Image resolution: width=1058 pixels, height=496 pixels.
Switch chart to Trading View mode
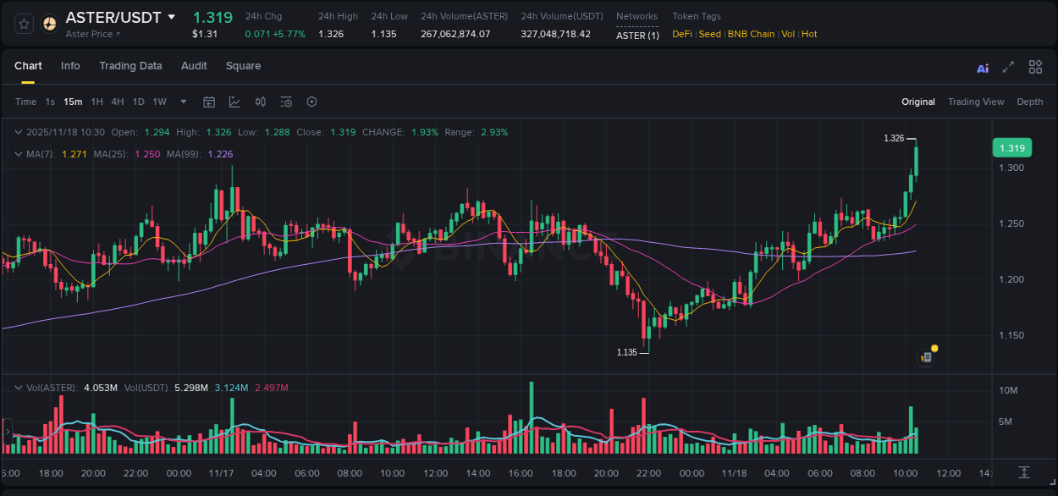(x=976, y=102)
